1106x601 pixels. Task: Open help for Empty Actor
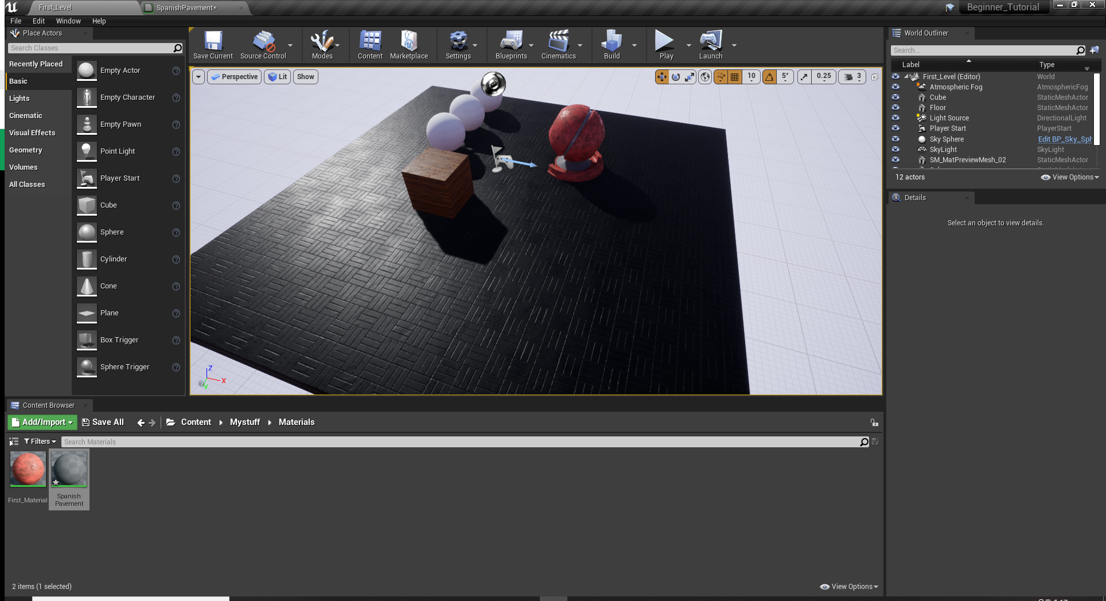176,71
